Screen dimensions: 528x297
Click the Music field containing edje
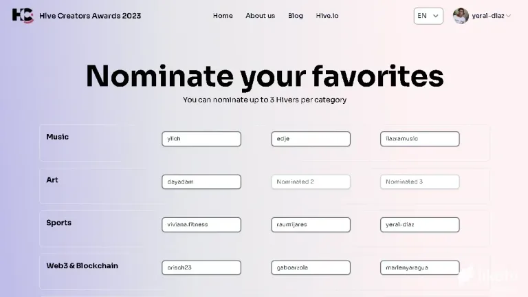coord(311,139)
